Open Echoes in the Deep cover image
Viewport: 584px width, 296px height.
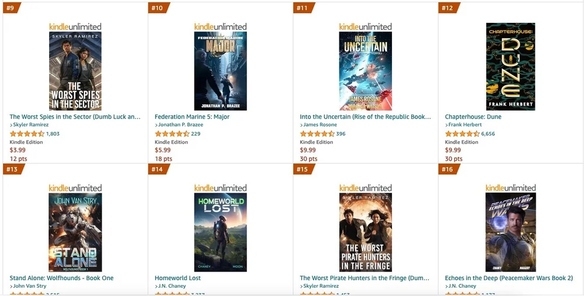click(x=510, y=232)
